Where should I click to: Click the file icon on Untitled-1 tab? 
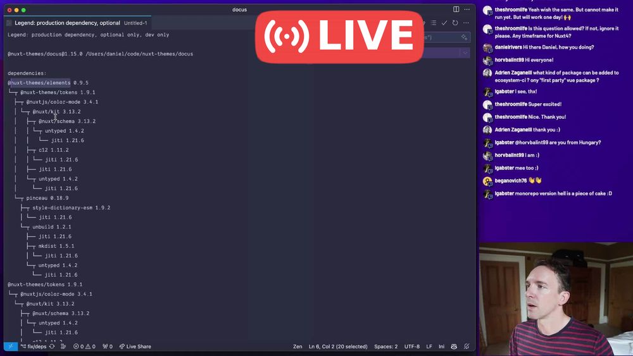(x=9, y=23)
